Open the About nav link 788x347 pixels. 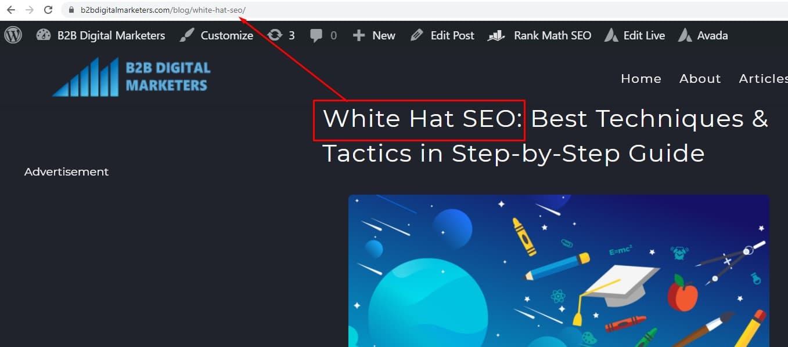coord(700,79)
